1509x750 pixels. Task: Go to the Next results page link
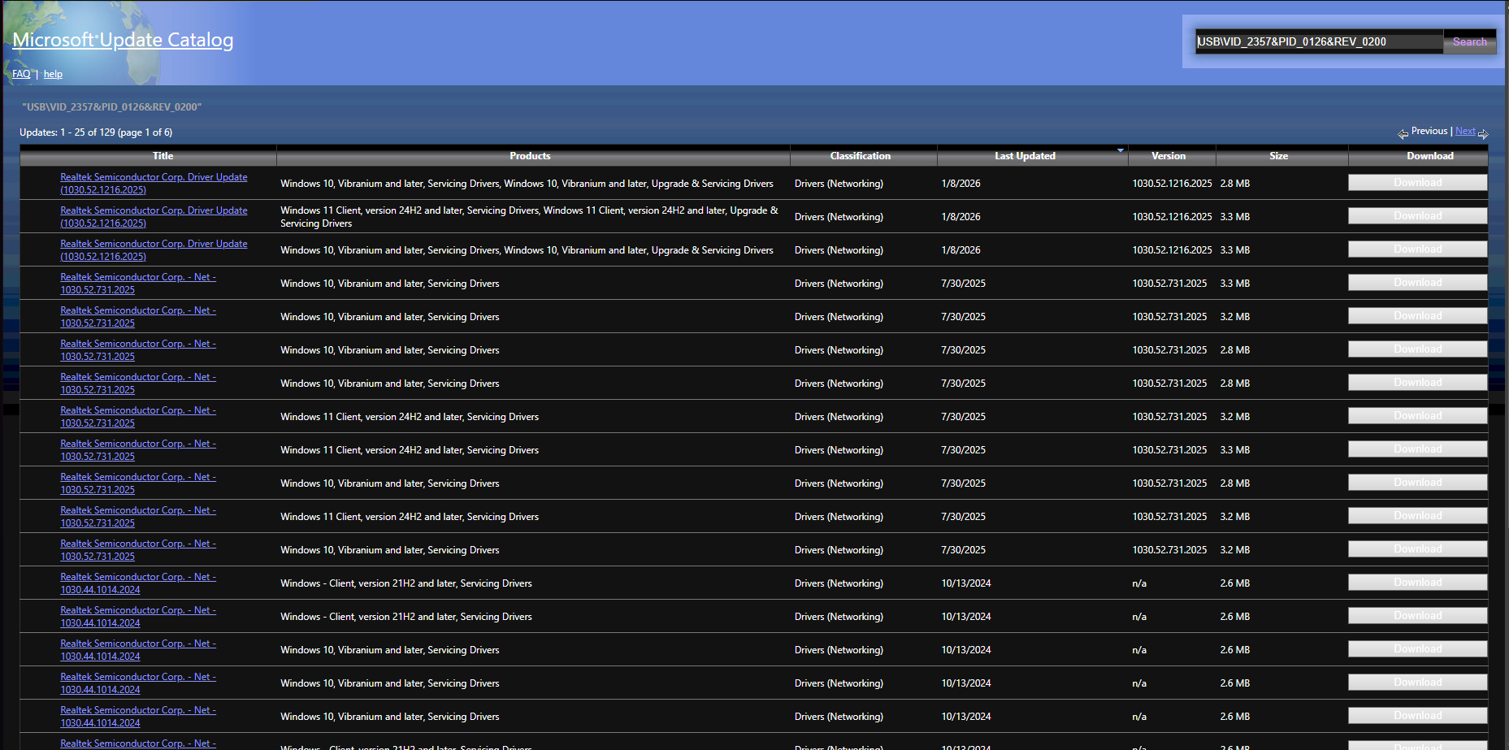point(1465,131)
